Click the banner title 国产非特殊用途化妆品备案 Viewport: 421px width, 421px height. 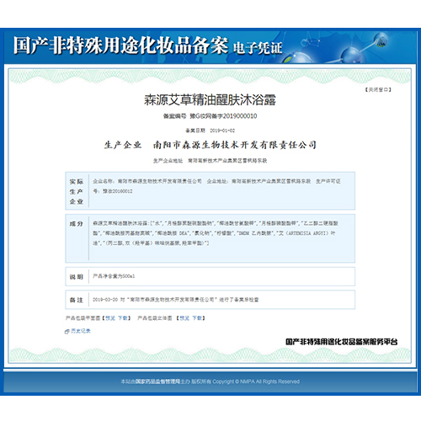120,45
